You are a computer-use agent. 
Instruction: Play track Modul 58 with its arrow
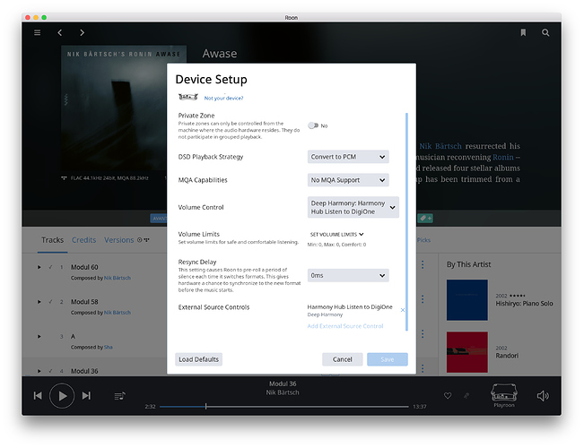click(x=39, y=302)
